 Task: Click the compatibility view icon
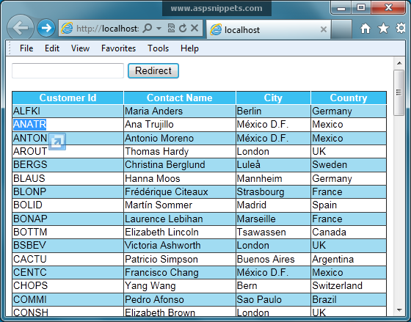click(171, 28)
